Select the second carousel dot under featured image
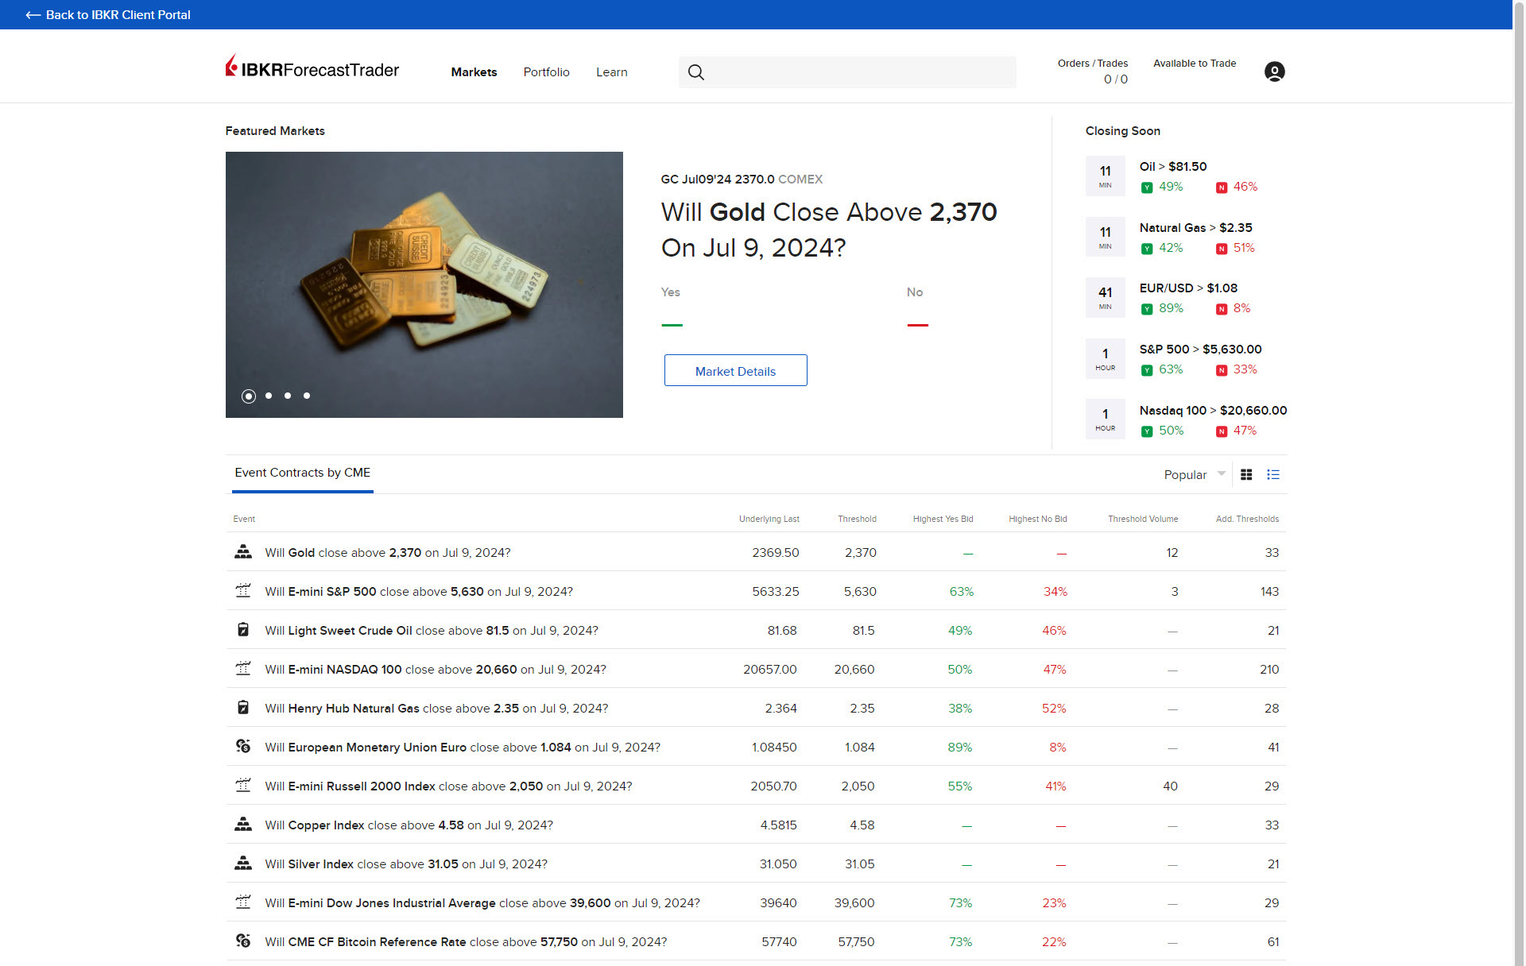1526x966 pixels. click(x=268, y=395)
